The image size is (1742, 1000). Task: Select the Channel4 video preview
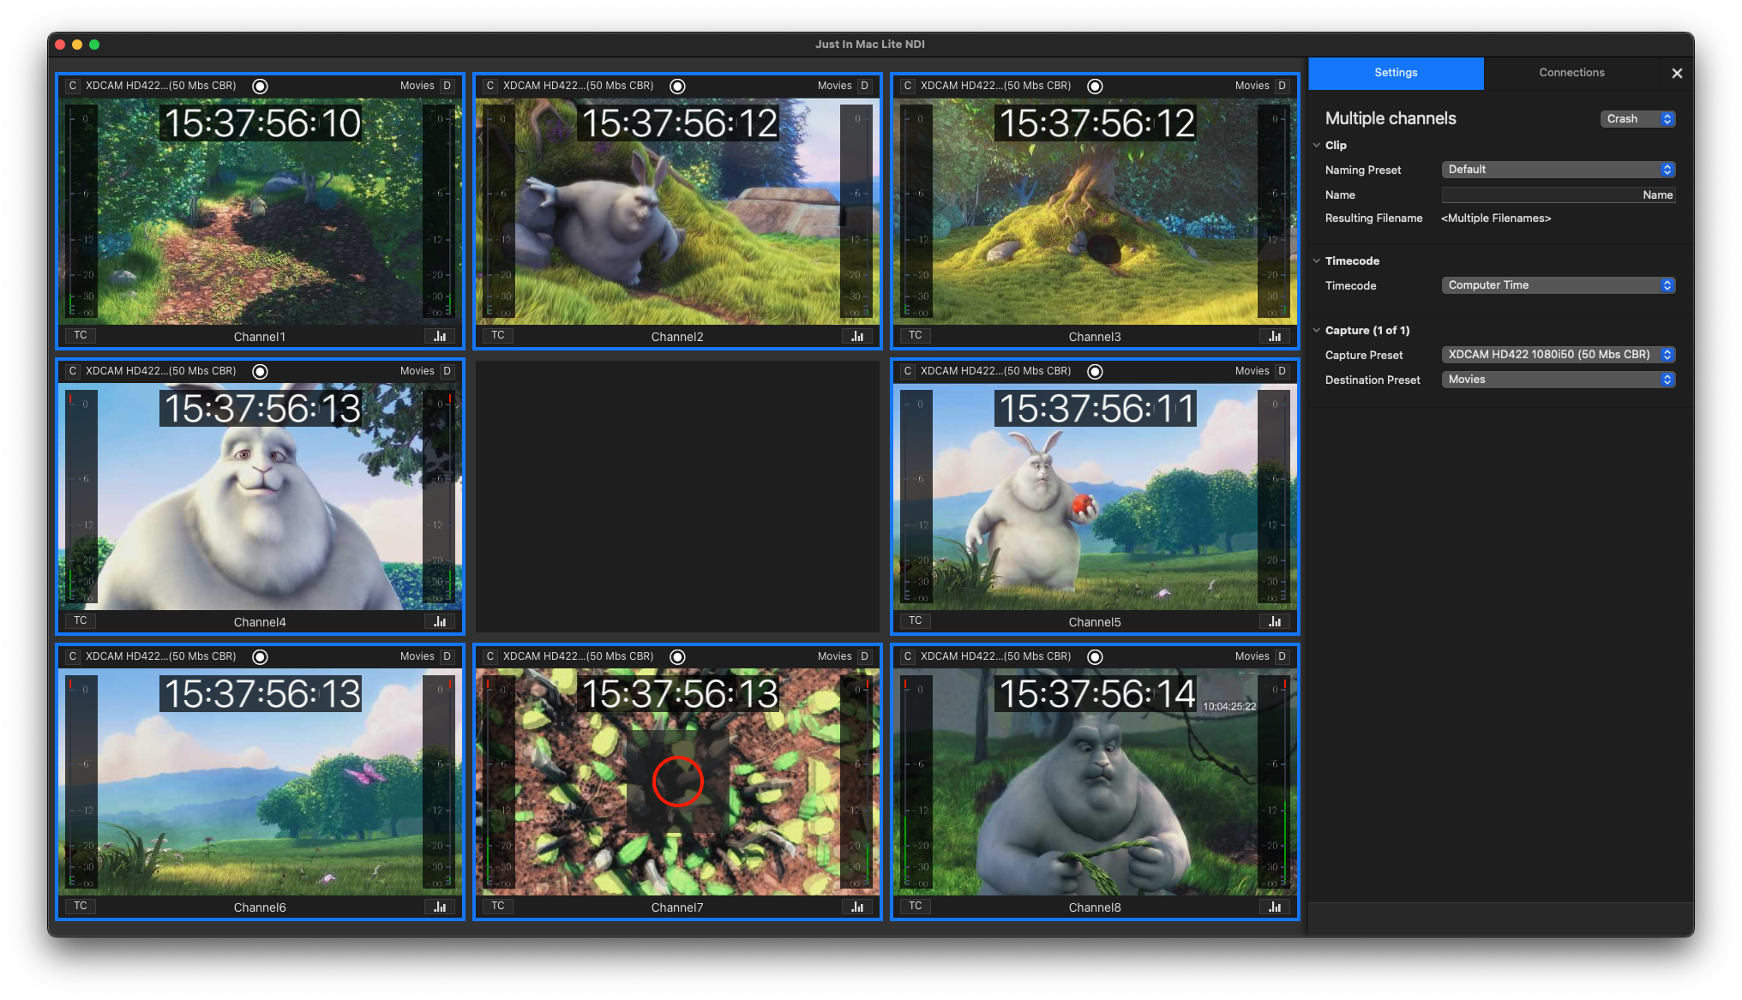pos(261,497)
